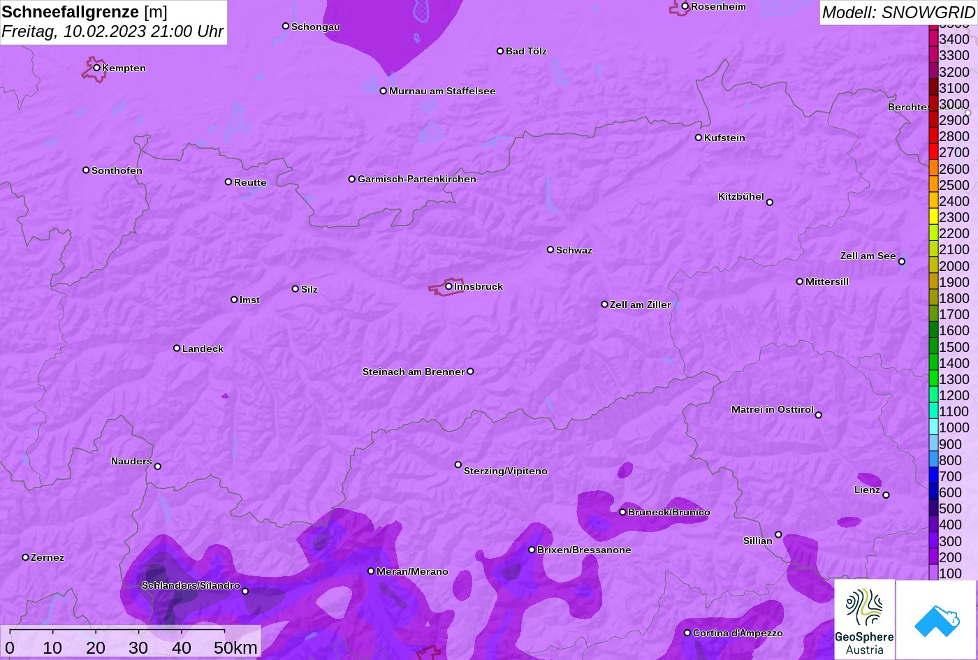This screenshot has width=978, height=660.
Task: Click the legend value 2000
Action: coord(954,265)
